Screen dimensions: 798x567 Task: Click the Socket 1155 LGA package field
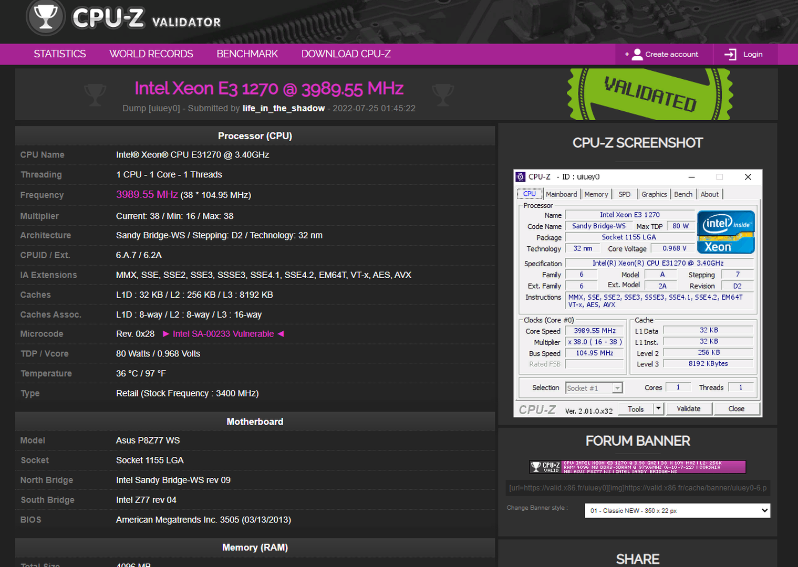point(629,237)
